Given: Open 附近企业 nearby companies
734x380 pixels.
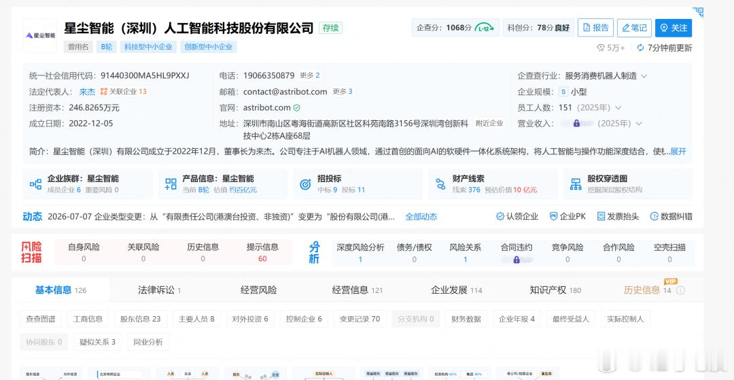Looking at the screenshot, I should click(489, 123).
